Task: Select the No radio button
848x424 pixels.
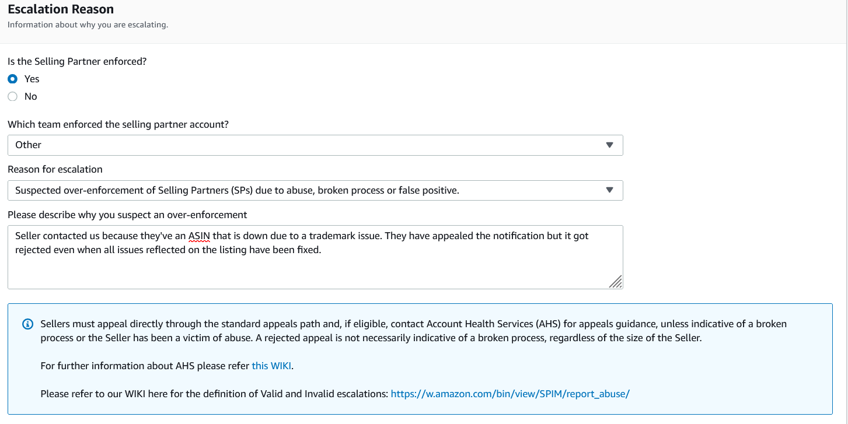Action: click(13, 96)
